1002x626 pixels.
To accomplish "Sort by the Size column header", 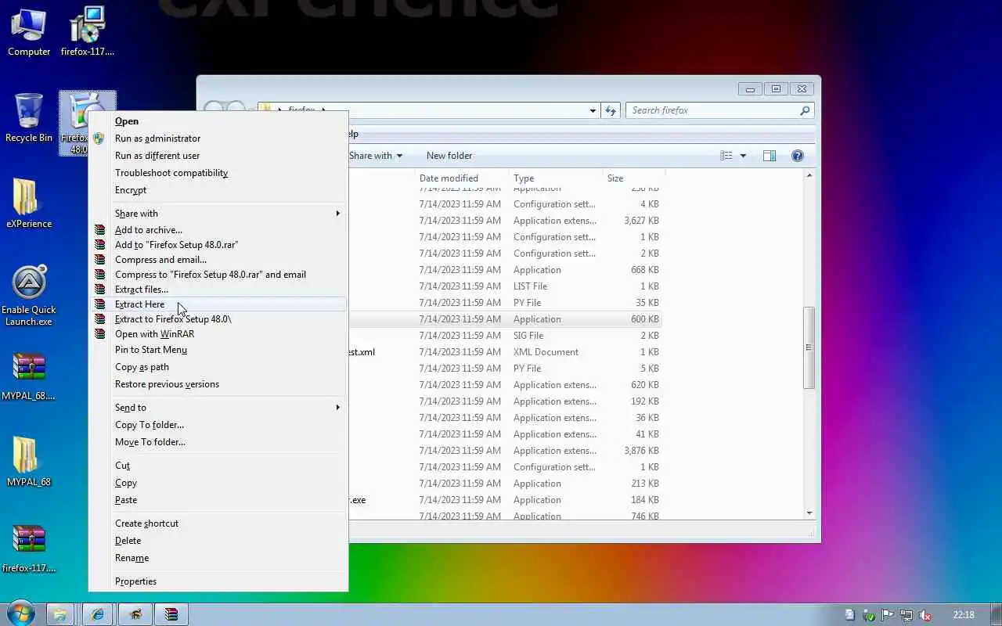I will pos(633,178).
